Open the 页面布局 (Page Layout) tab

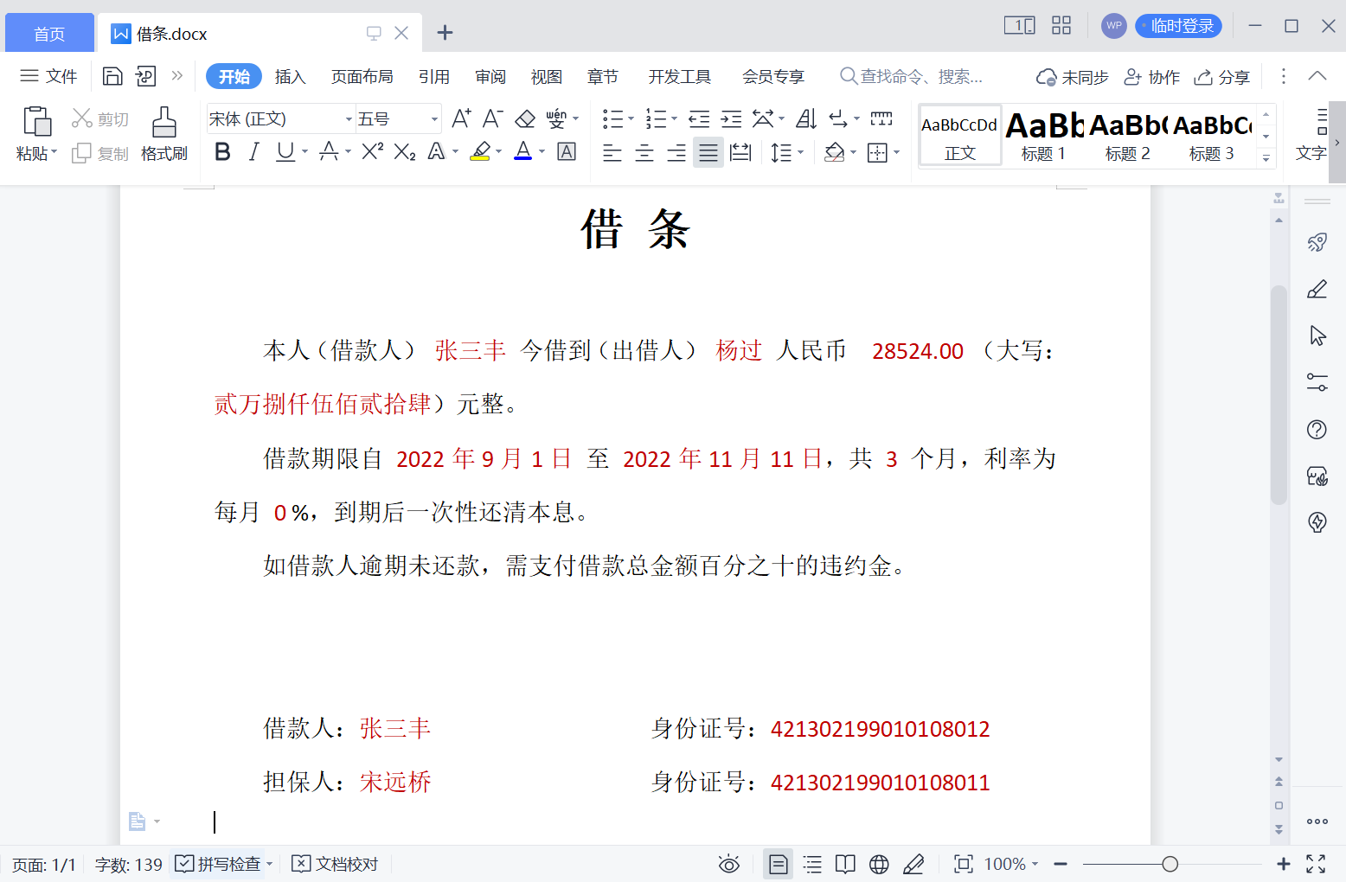[x=362, y=77]
